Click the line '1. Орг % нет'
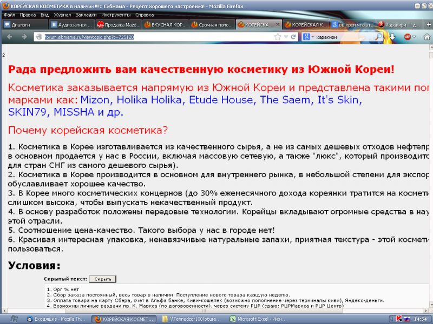 [63, 289]
